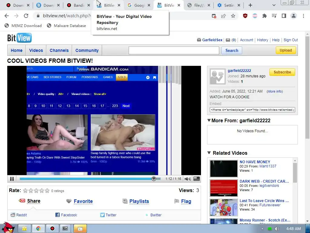Visit the legitvendors uploader profile
Image resolution: width=310 pixels, height=233 pixels.
tap(269, 186)
